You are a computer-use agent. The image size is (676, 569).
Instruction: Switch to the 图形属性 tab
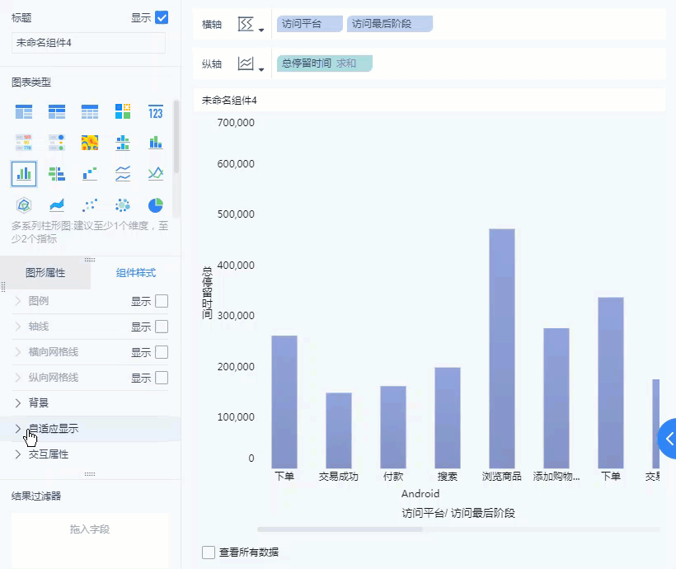45,273
